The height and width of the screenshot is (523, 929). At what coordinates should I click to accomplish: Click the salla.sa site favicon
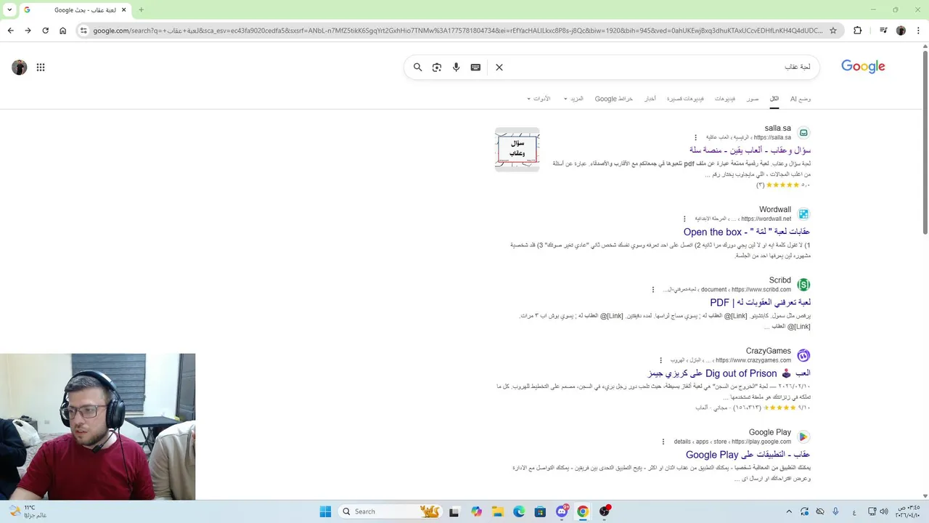803,133
